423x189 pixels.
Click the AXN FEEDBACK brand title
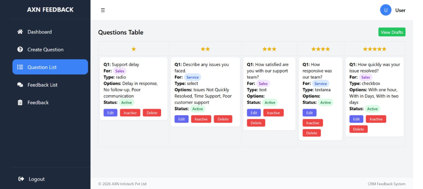coord(50,9)
